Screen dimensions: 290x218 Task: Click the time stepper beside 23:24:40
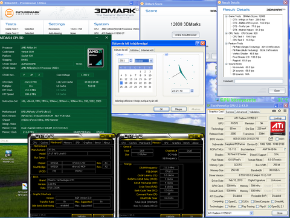(192, 91)
